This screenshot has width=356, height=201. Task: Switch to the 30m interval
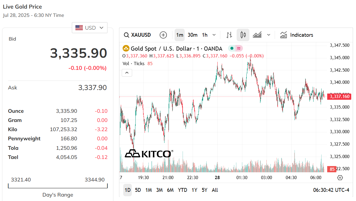[192, 35]
